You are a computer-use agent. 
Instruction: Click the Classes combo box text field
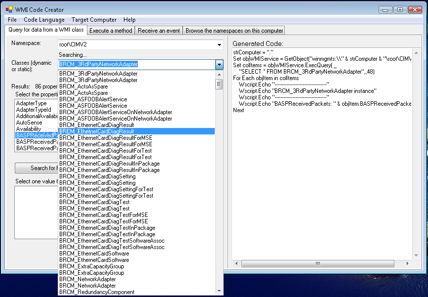(x=137, y=64)
